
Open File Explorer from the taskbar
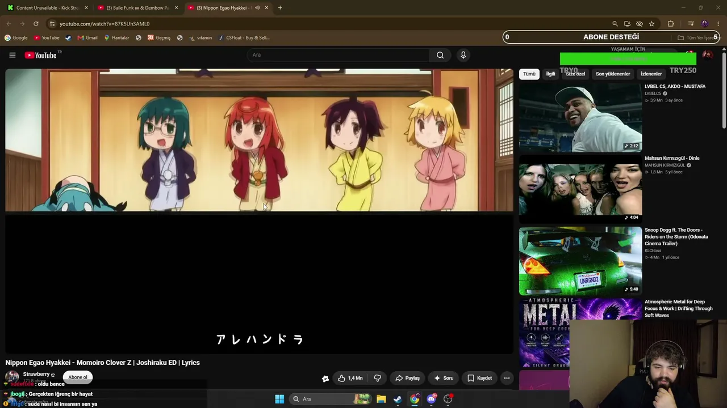(x=381, y=399)
